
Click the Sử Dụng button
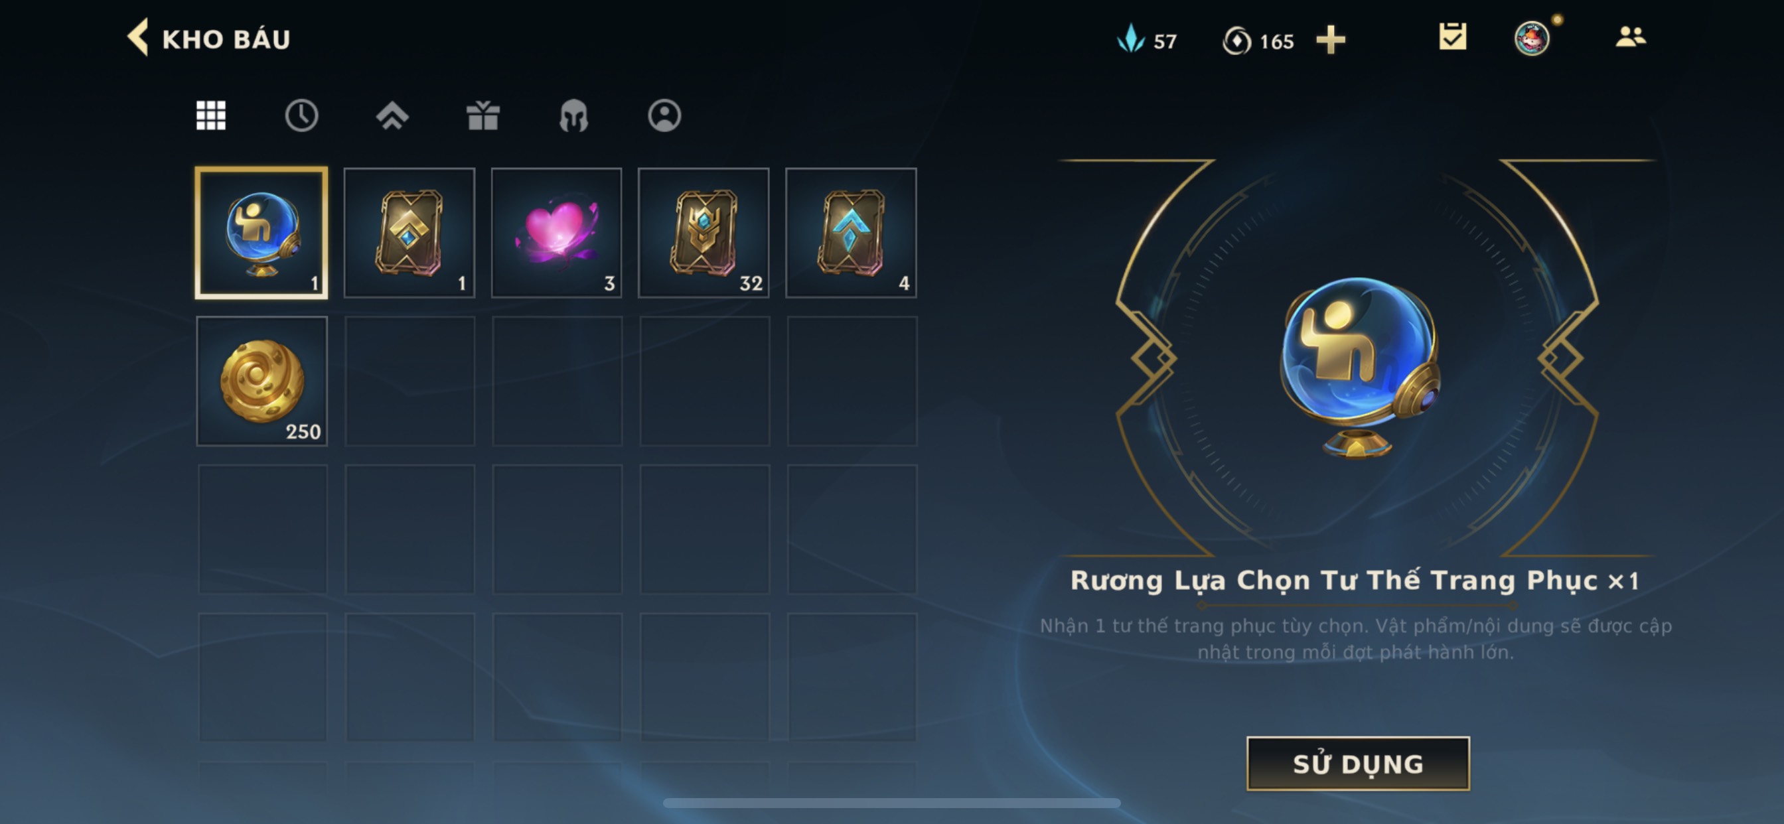pos(1358,764)
